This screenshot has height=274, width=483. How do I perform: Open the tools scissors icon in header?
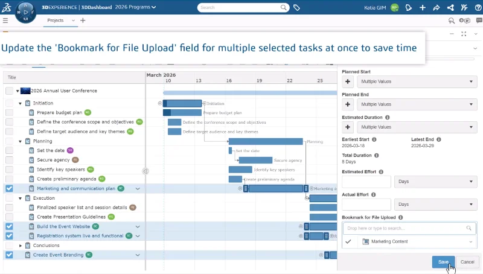[464, 7]
